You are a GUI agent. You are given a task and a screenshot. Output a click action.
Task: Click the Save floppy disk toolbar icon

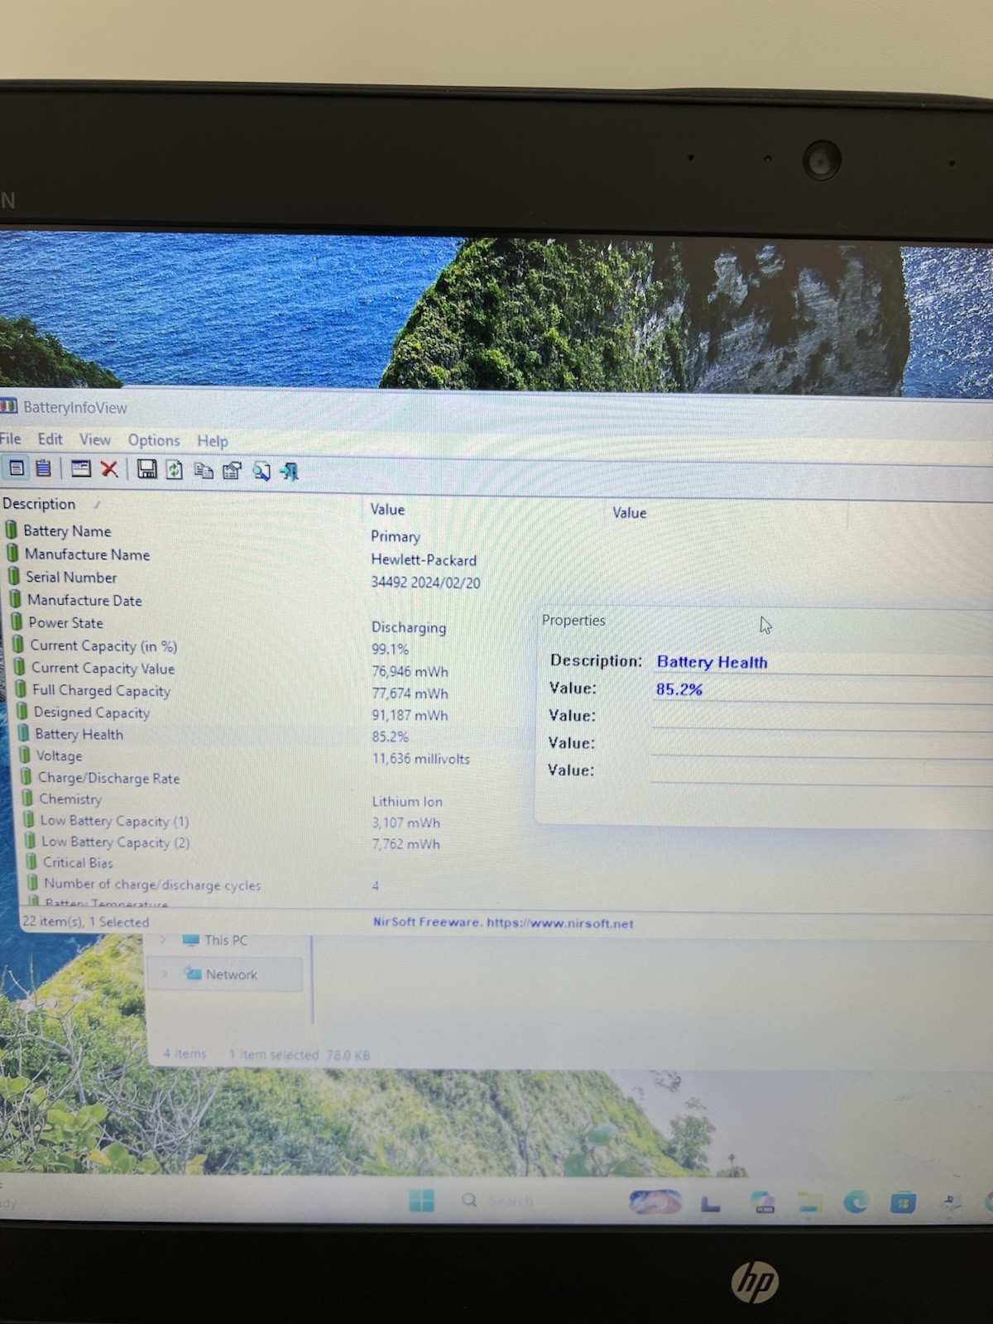(x=146, y=470)
